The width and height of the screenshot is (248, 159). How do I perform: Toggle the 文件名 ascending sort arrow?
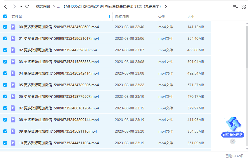(x=109, y=17)
